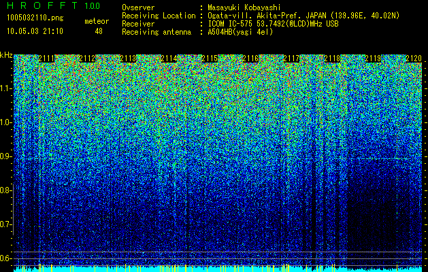The height and width of the screenshot is (272, 428).
Task: Click the 0.7 kHz axis label
Action: point(6,224)
